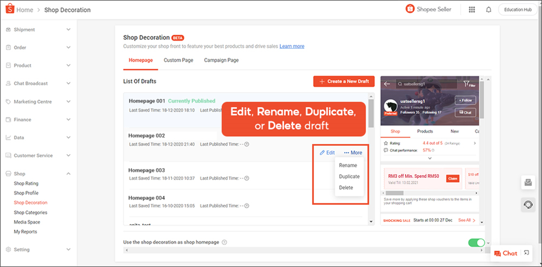Screen dimensions: 542x267
Task: Open My Reports in sidebar
Action: (x=25, y=232)
